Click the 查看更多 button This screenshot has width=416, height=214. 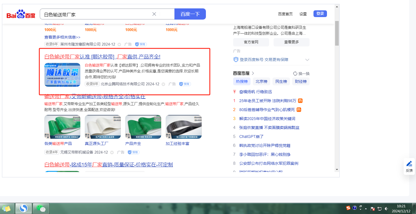click(292, 42)
